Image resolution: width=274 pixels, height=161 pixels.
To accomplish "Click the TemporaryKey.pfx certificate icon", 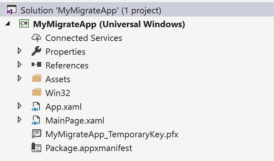I will [37, 134].
